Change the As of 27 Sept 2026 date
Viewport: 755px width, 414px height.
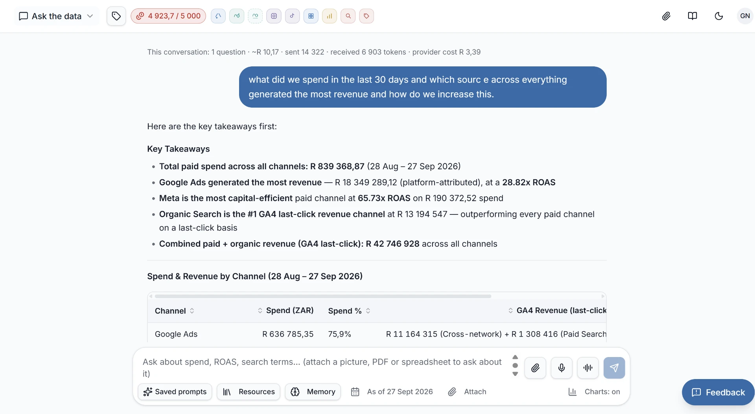(x=392, y=392)
